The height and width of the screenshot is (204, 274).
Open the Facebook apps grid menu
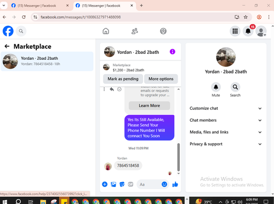(x=235, y=31)
